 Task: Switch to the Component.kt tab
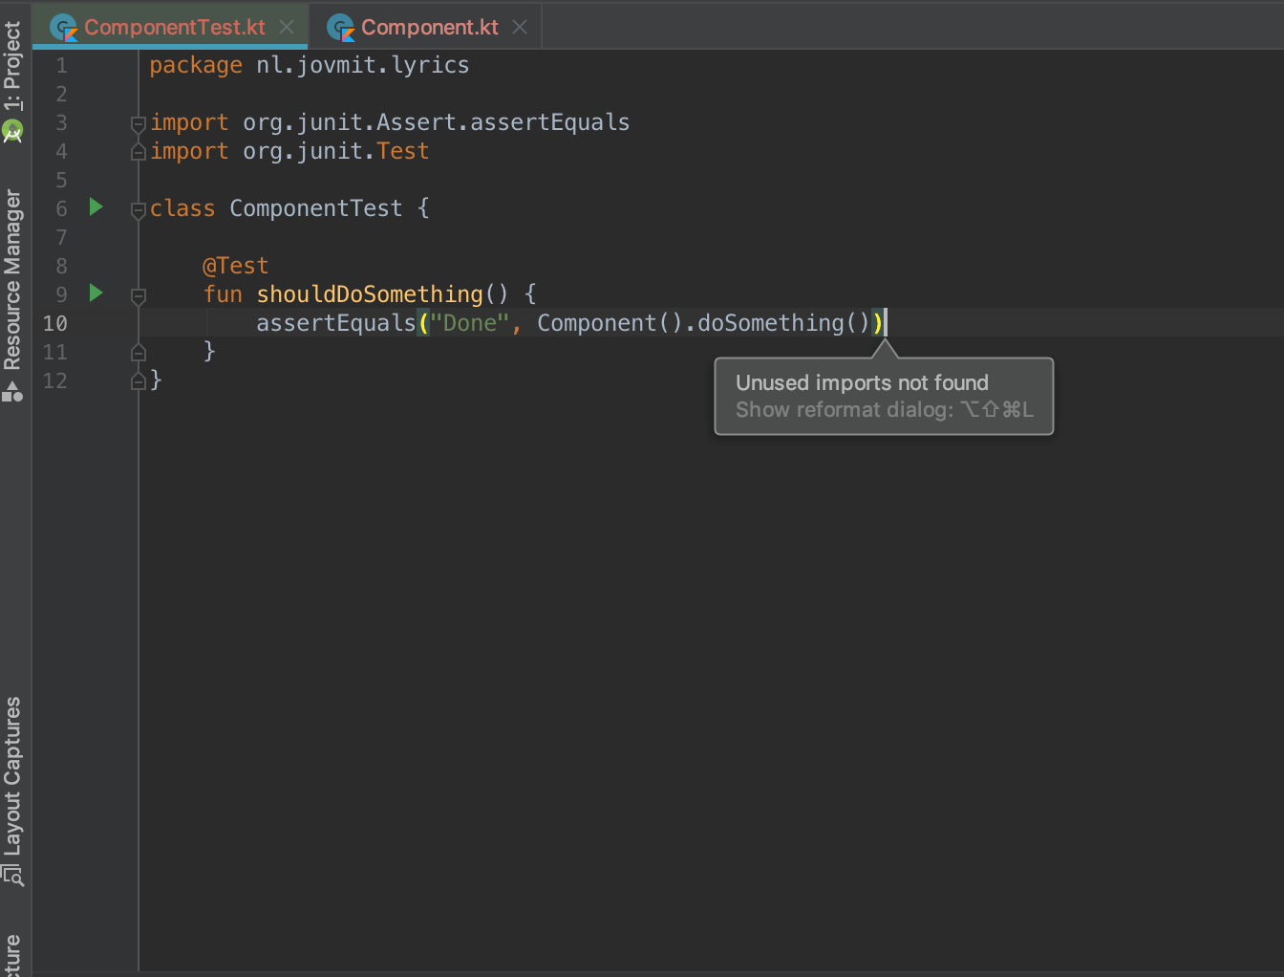pyautogui.click(x=420, y=27)
